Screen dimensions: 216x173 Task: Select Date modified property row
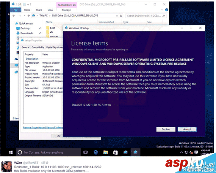pos(43,88)
